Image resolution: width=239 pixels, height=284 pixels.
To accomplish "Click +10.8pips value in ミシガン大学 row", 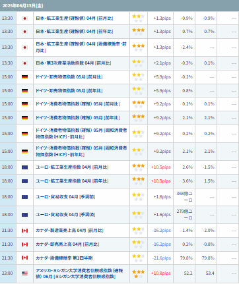I will pos(161,273).
